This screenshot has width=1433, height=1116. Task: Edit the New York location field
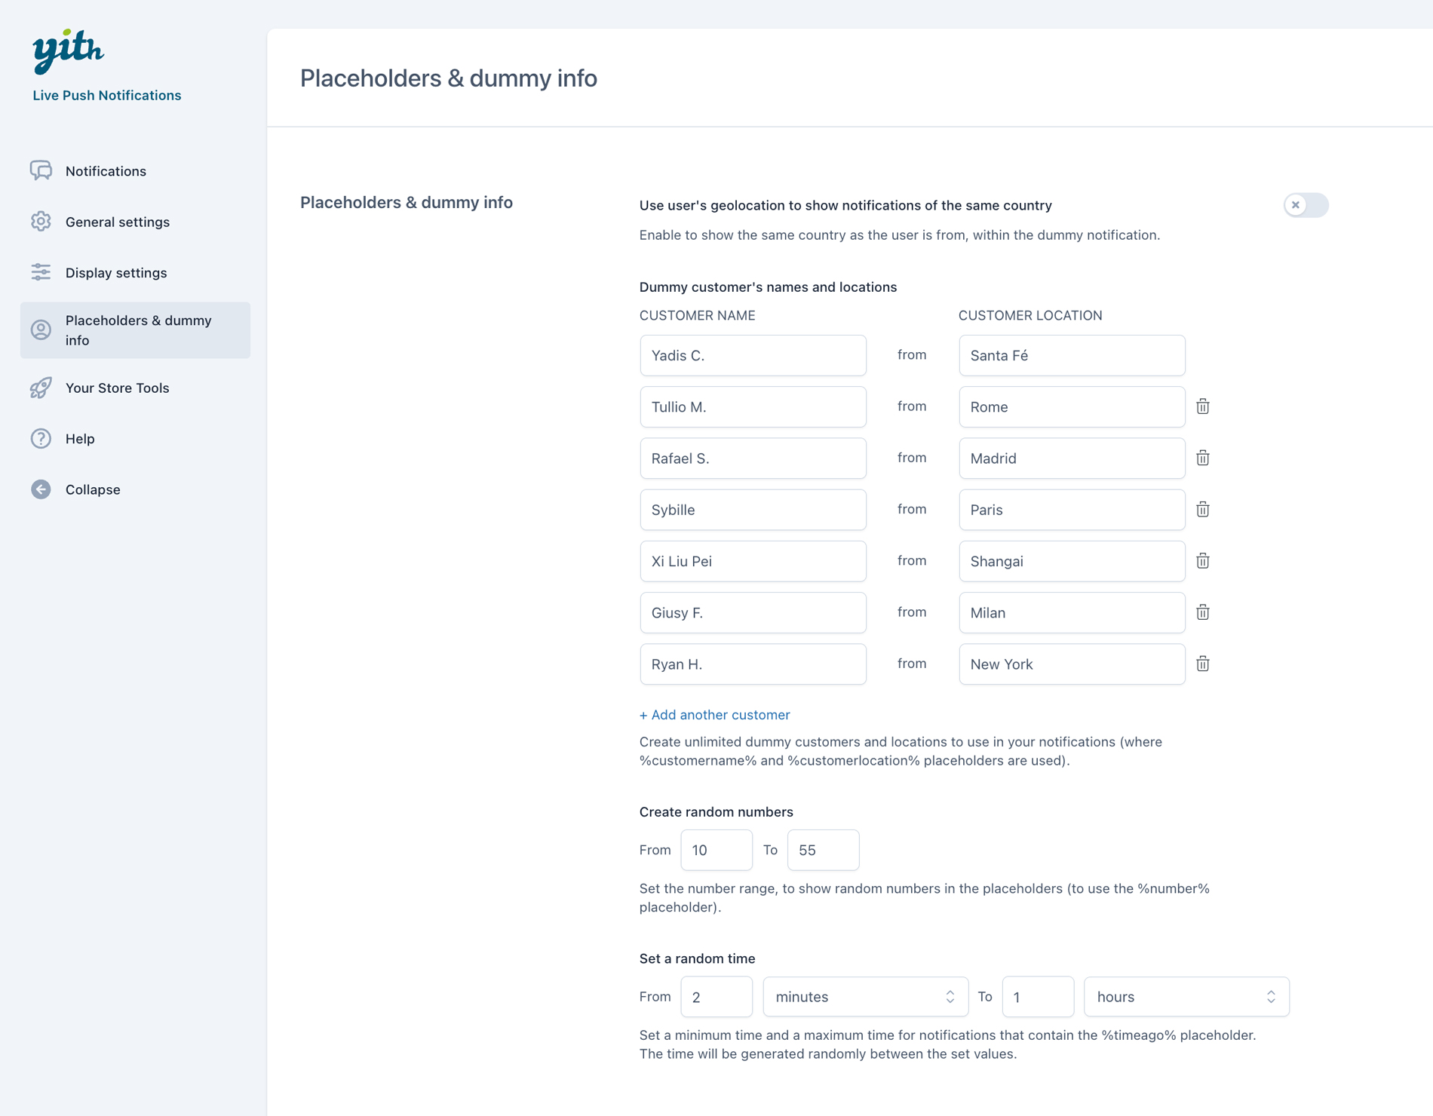point(1072,664)
